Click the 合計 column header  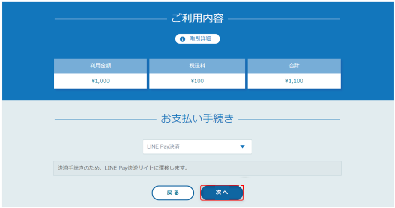[294, 66]
